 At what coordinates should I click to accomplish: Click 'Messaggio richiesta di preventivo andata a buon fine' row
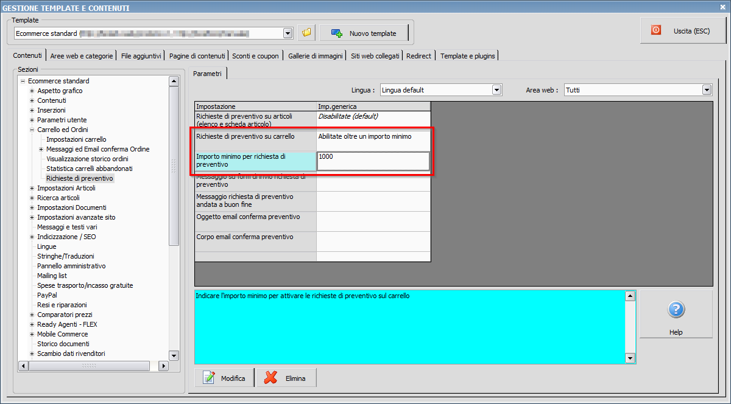[x=313, y=201]
